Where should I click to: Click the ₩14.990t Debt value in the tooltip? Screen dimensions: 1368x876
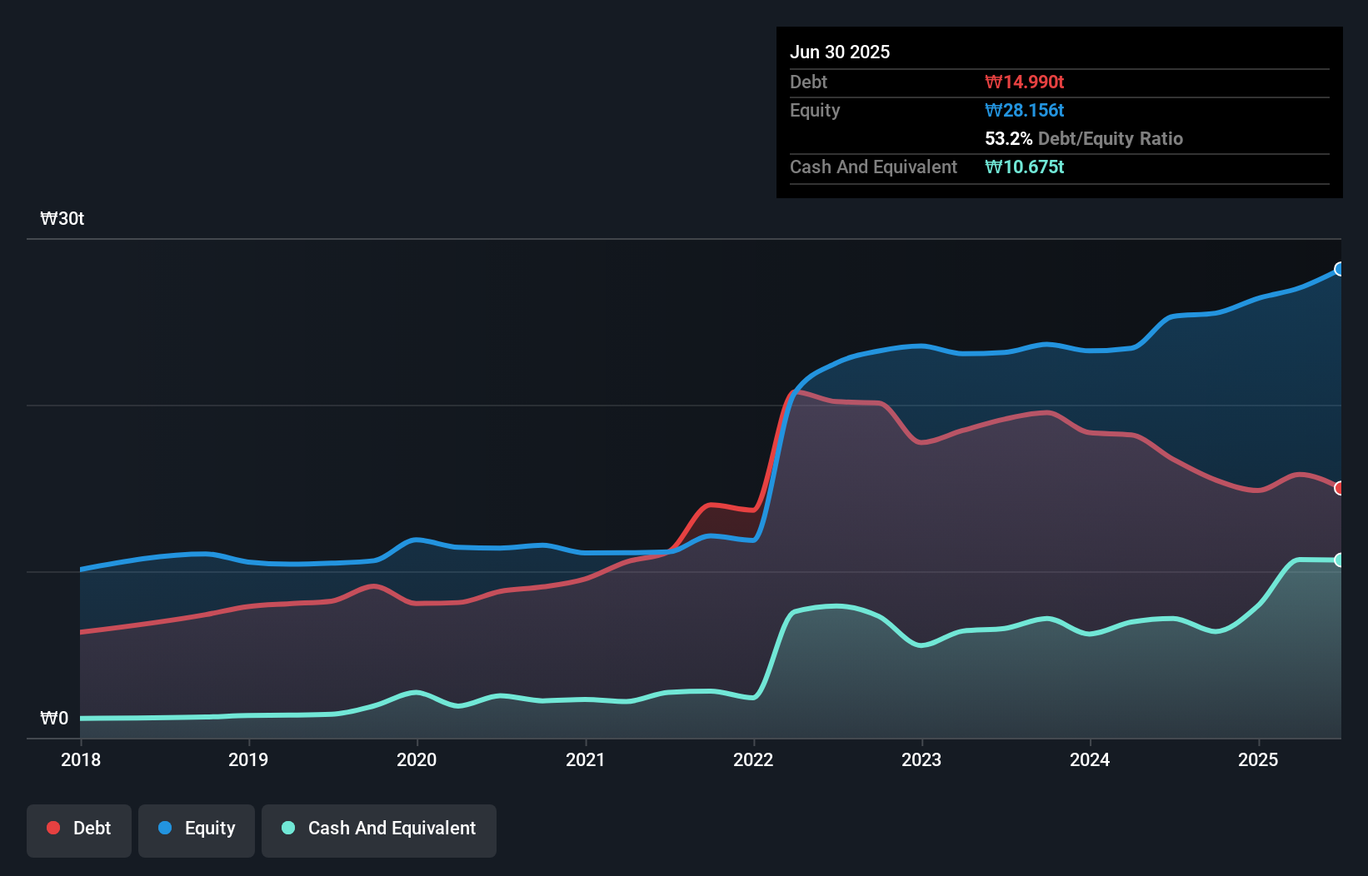pyautogui.click(x=1024, y=82)
